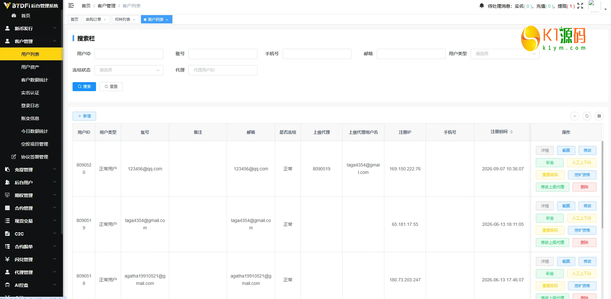The height and width of the screenshot is (299, 611).
Task: Click the 代理管理 person icon
Action: 7,272
